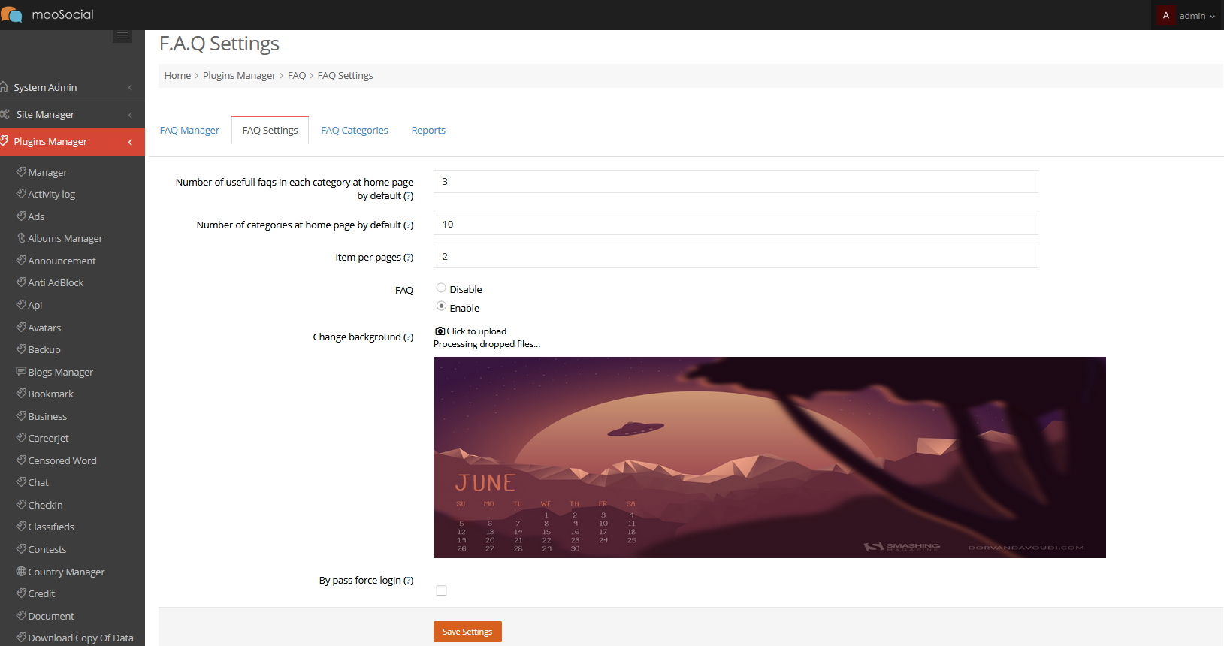The width and height of the screenshot is (1224, 646).
Task: Open Plugins Manager breadcrumb link
Action: [x=239, y=76]
